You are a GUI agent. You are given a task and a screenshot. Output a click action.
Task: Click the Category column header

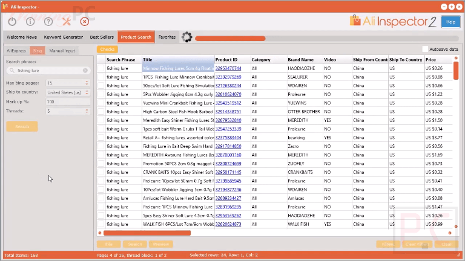269,59
